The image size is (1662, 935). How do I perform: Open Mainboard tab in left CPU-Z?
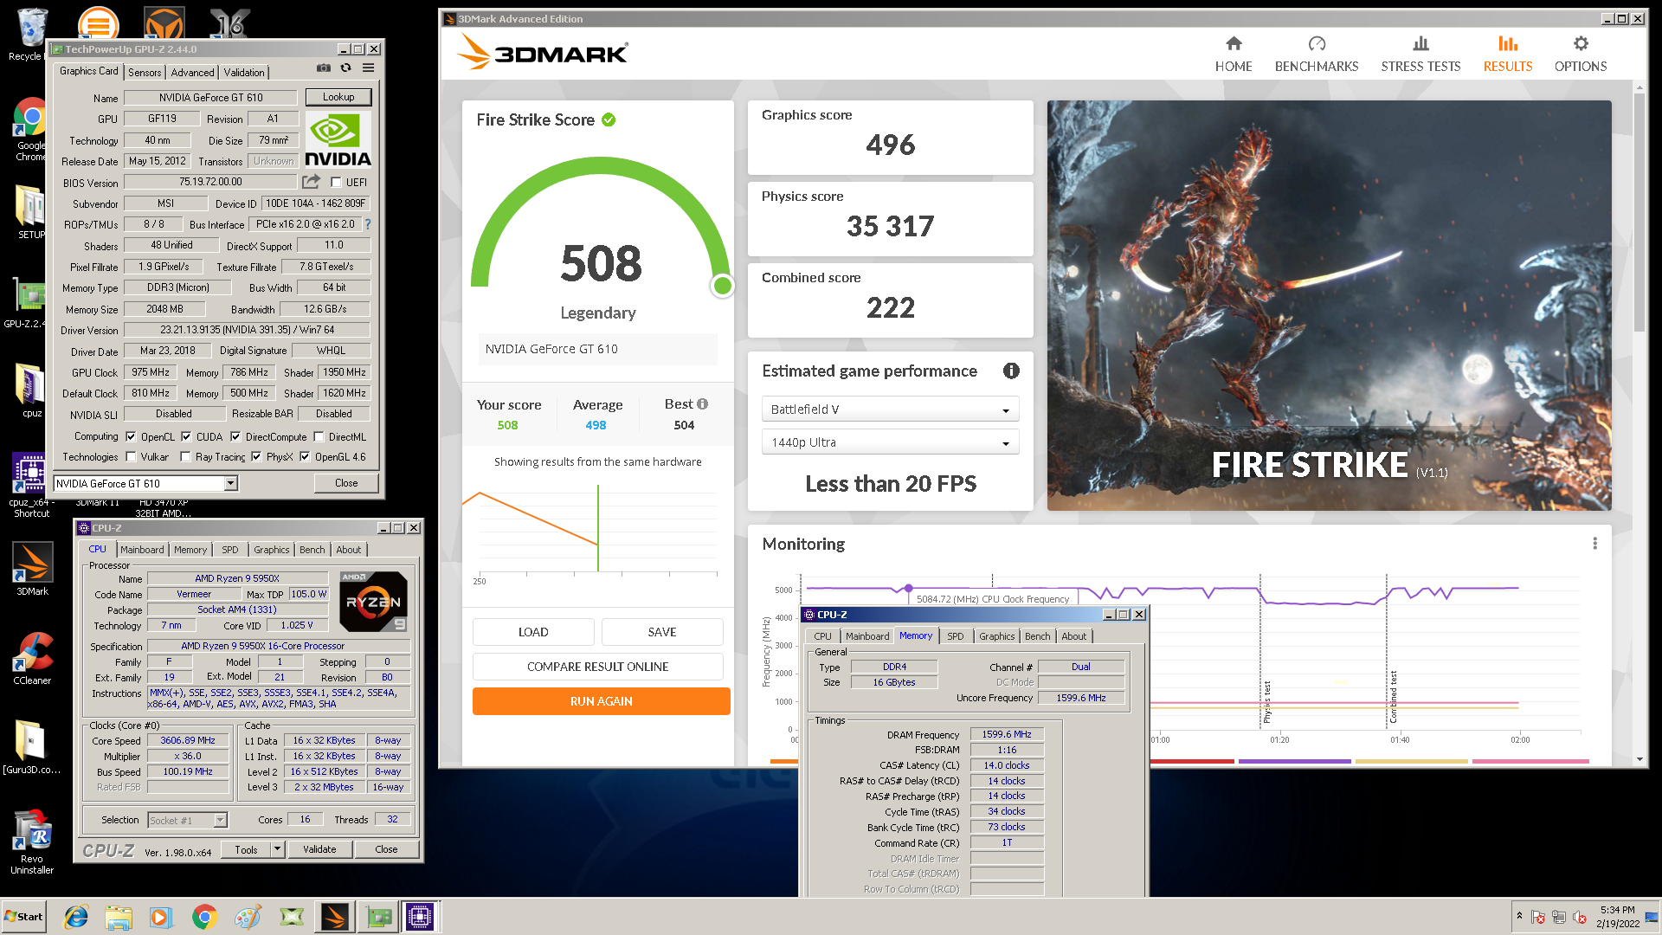[x=142, y=550]
